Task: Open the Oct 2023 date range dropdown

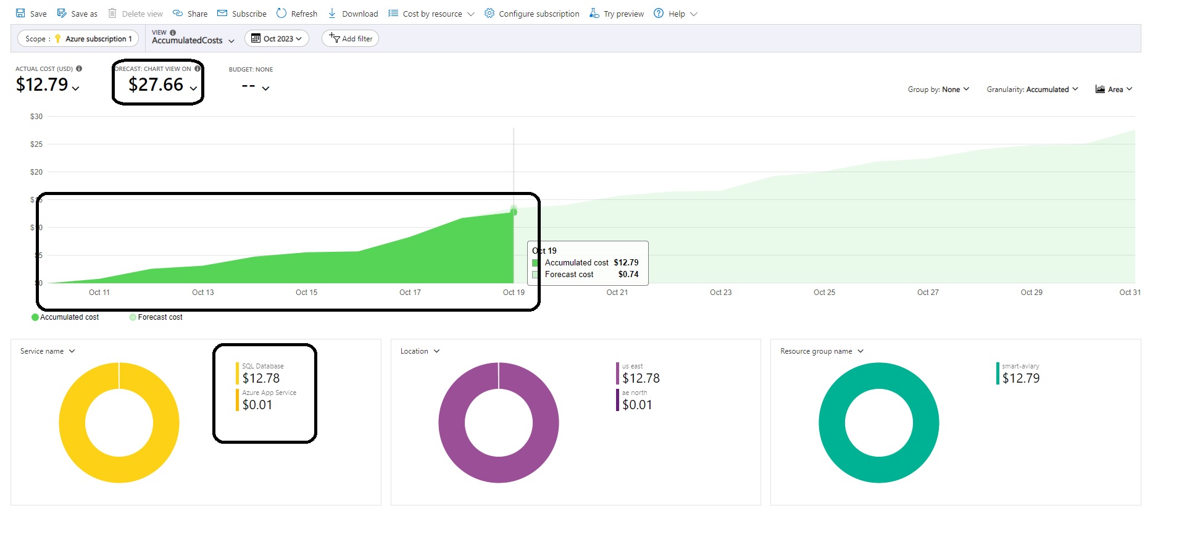Action: pos(277,38)
